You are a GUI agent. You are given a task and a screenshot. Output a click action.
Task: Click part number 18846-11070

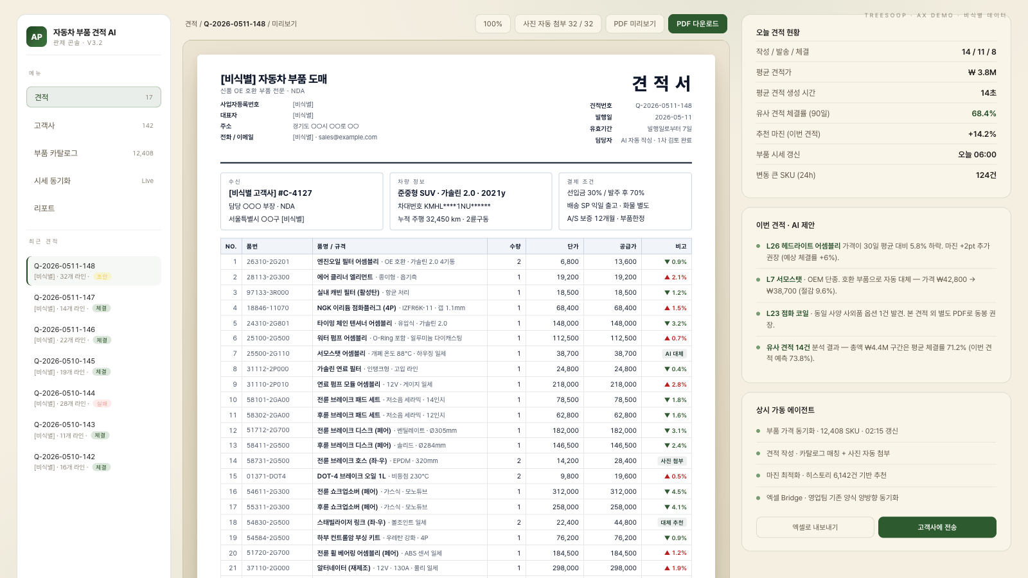(x=268, y=308)
